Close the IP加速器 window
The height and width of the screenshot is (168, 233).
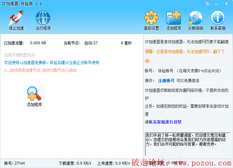tap(227, 4)
